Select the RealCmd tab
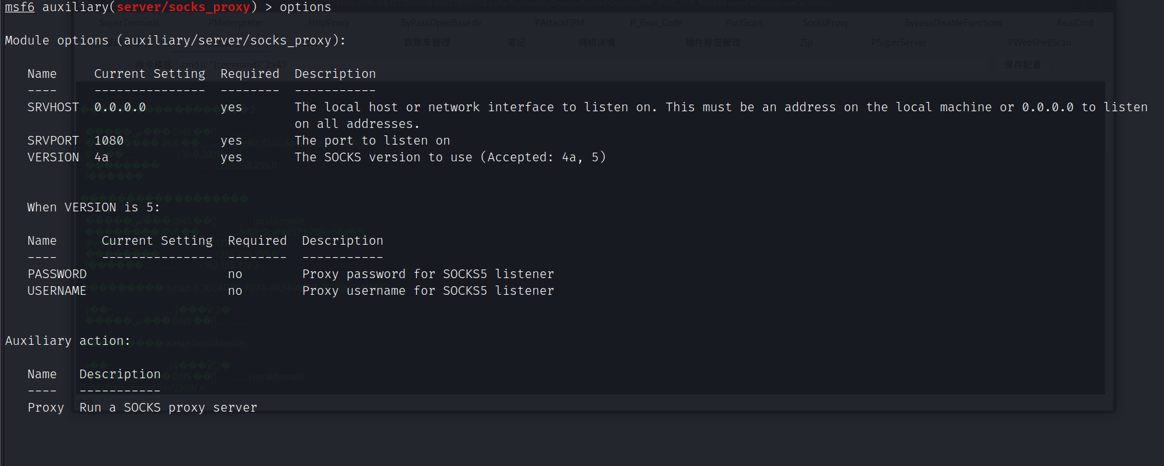Image resolution: width=1164 pixels, height=466 pixels. coord(1075,23)
